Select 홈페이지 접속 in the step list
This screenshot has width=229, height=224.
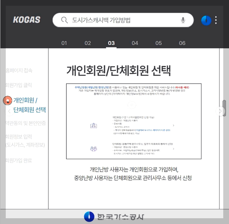tap(19, 71)
